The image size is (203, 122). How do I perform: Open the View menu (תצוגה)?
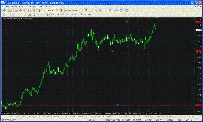14,6
